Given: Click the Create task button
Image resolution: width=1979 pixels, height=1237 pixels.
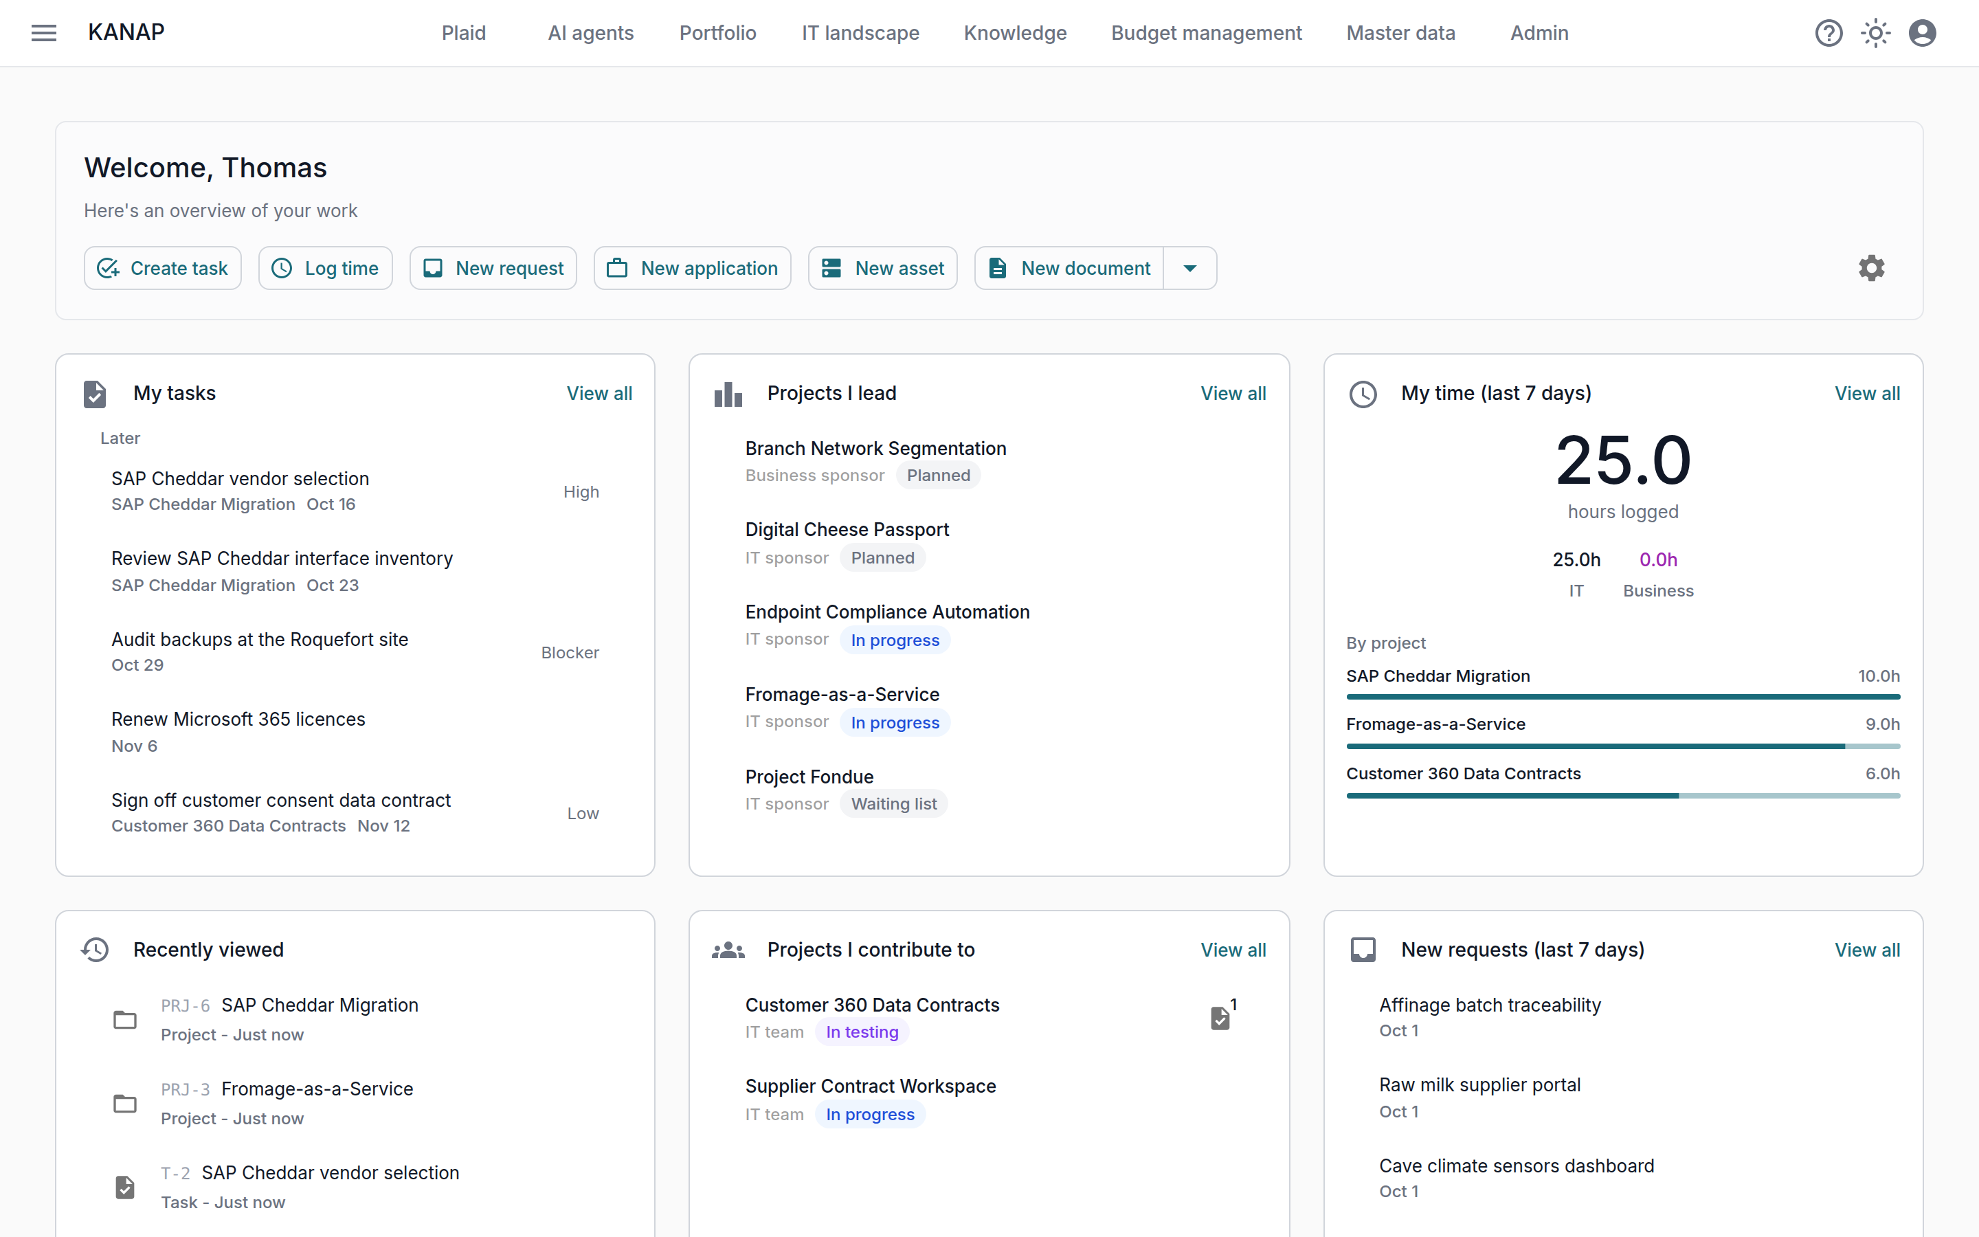Looking at the screenshot, I should (162, 268).
